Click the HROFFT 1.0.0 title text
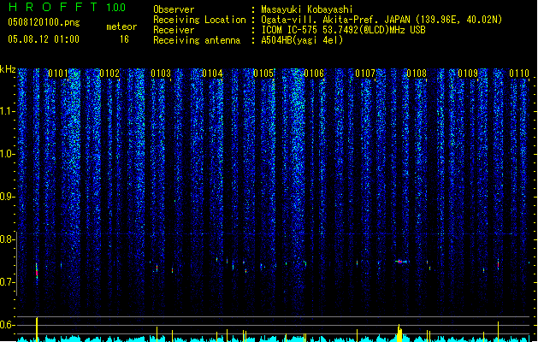Viewport: 538px width, 342px height. coord(67,7)
